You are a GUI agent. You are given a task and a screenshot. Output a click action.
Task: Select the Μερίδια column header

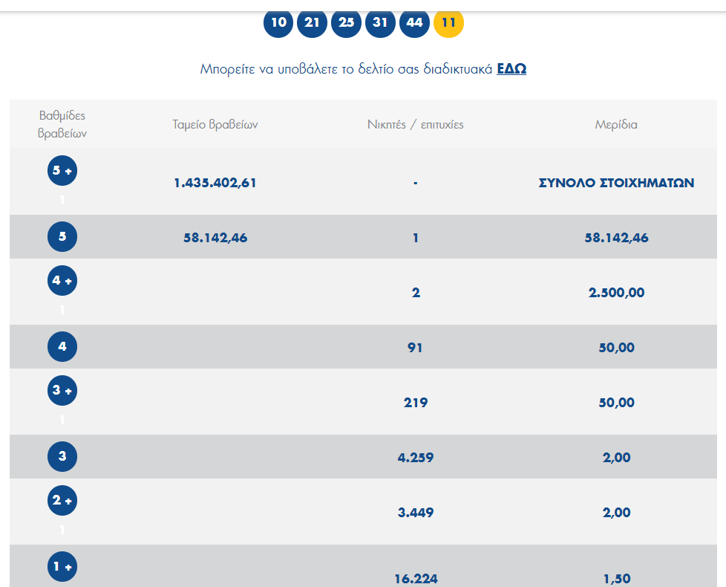coord(616,125)
